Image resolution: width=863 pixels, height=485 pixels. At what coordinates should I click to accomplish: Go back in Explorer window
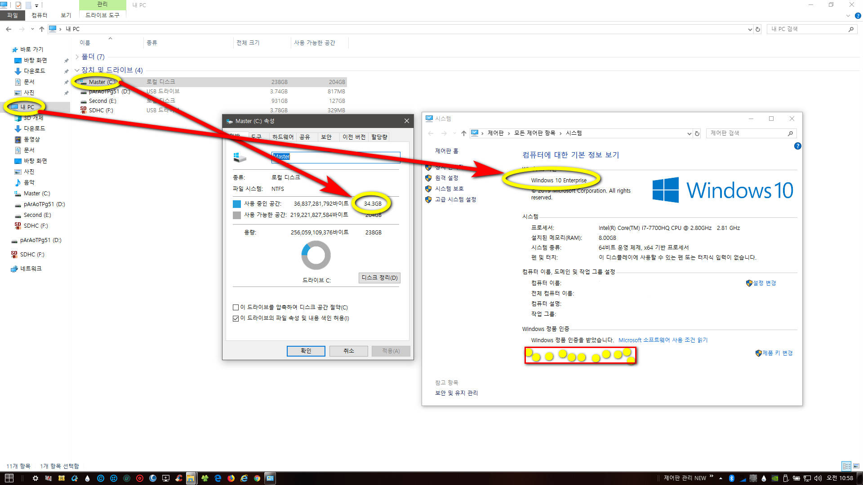[x=9, y=29]
